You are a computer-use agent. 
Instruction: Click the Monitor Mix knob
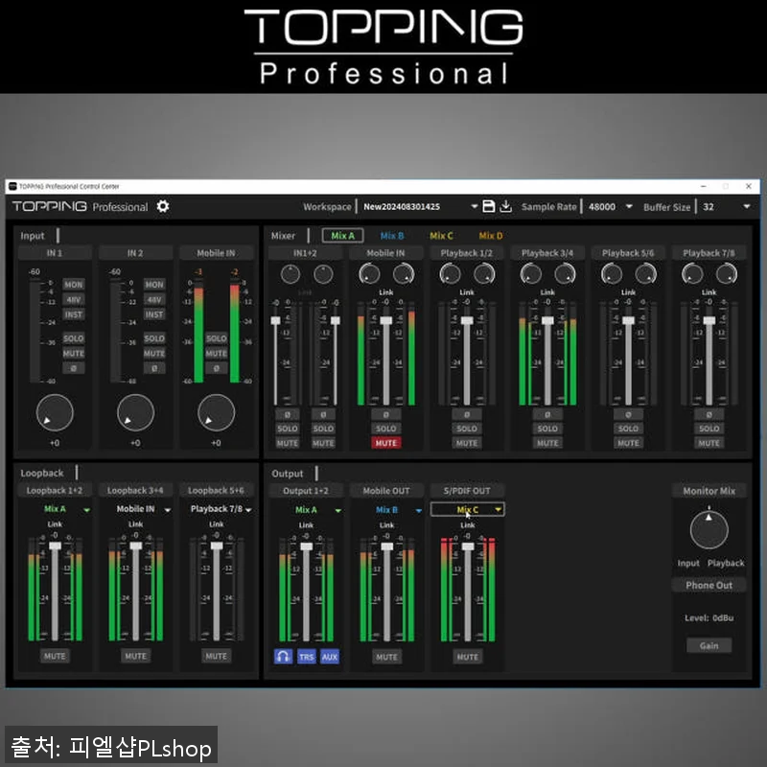tap(709, 530)
